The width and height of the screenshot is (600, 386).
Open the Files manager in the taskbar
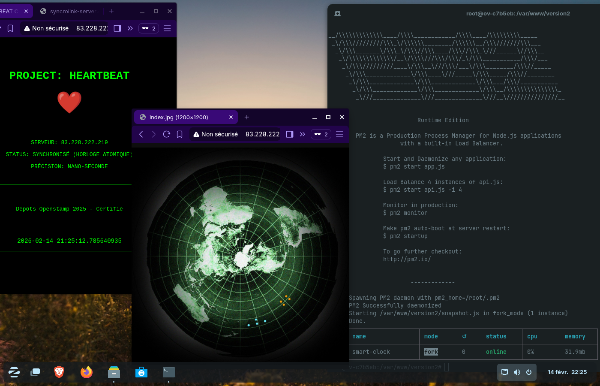pos(114,372)
